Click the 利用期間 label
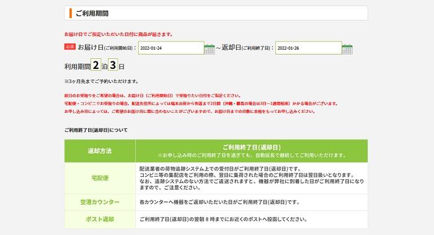 pos(77,66)
